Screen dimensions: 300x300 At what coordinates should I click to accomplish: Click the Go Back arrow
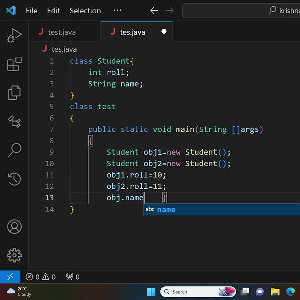tap(154, 10)
